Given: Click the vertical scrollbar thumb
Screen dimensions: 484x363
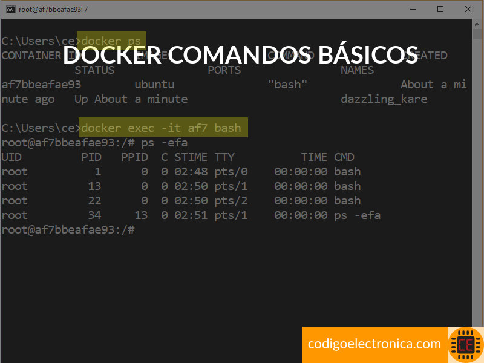Looking at the screenshot, I should [x=477, y=34].
